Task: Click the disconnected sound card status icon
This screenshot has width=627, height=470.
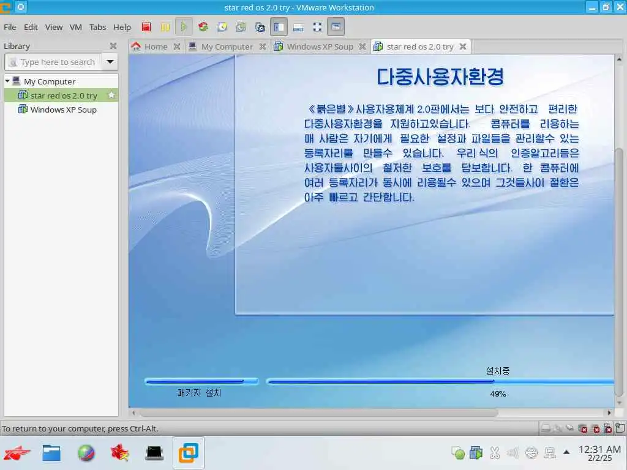Action: point(583,428)
